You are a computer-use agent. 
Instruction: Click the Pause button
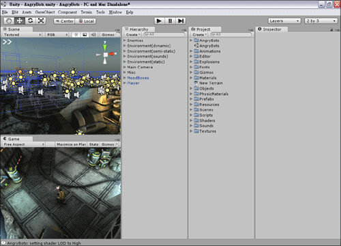(x=170, y=21)
